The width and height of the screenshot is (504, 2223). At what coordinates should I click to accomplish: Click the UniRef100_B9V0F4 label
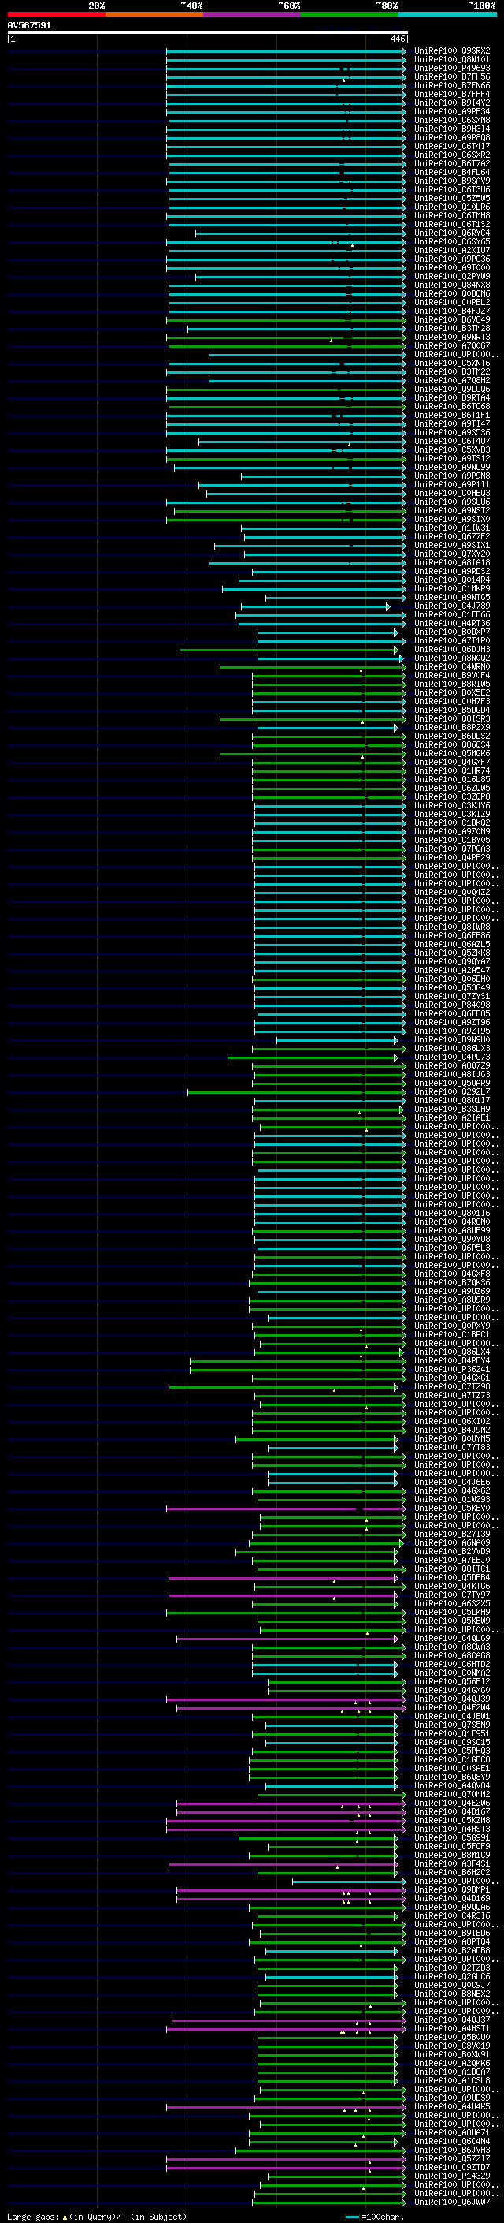coord(452,675)
